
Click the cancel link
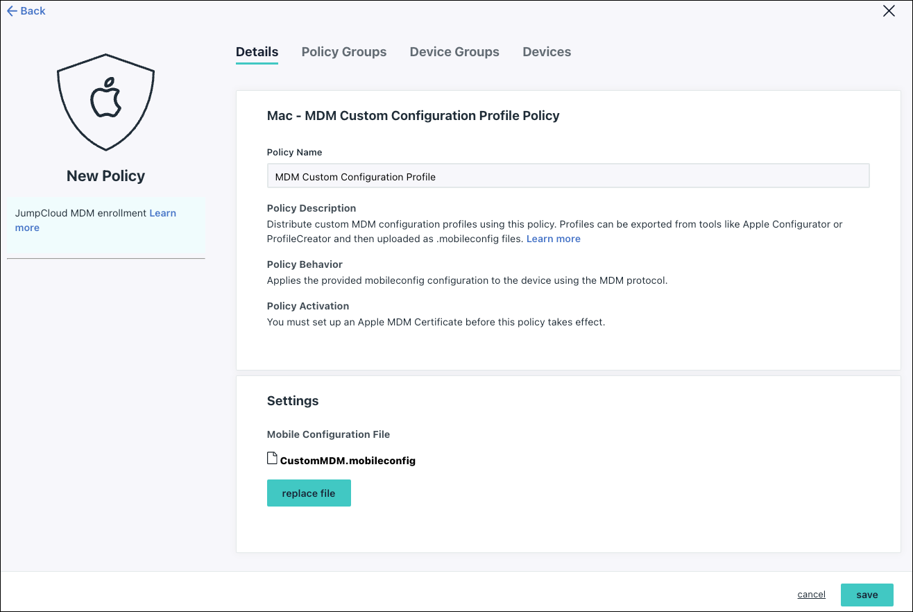(x=811, y=595)
